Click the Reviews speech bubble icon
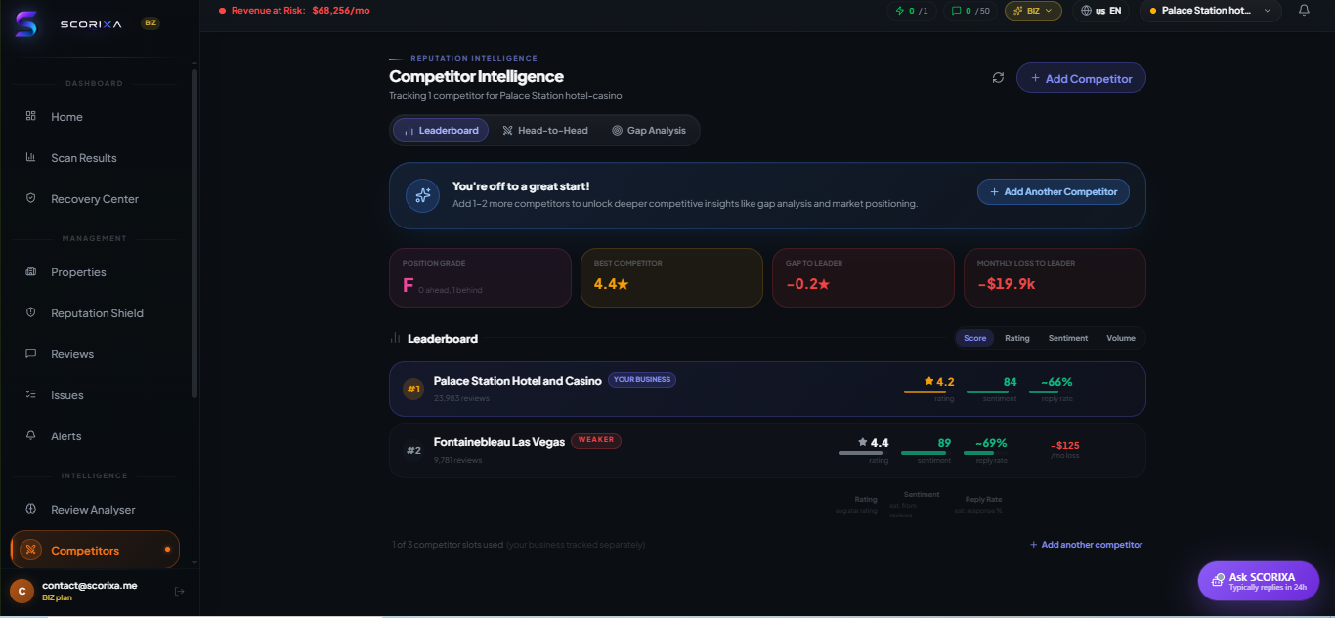The image size is (1335, 618). pos(30,353)
